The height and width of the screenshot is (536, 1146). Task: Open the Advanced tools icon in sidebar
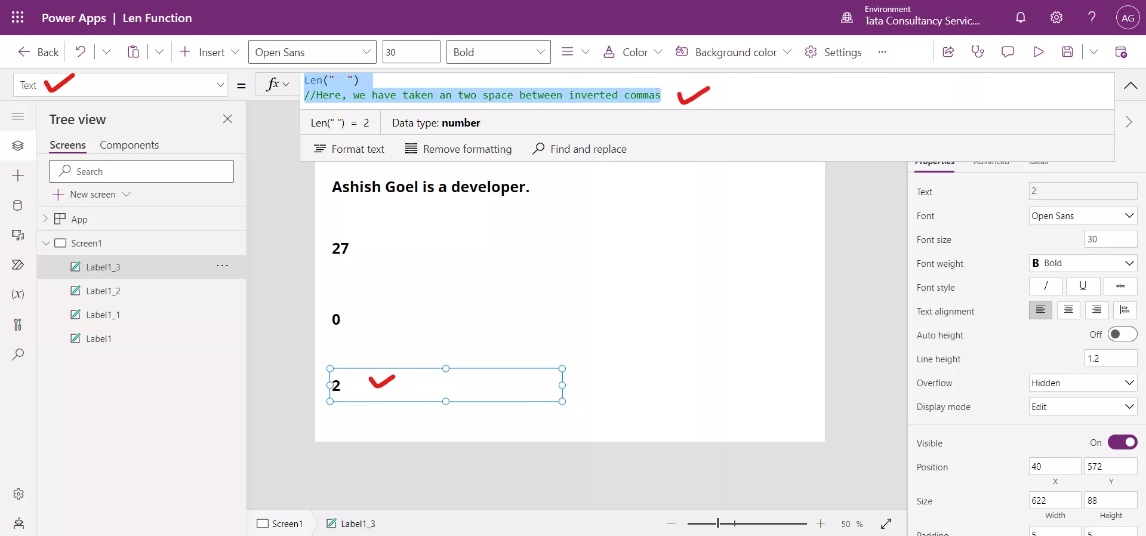(18, 324)
